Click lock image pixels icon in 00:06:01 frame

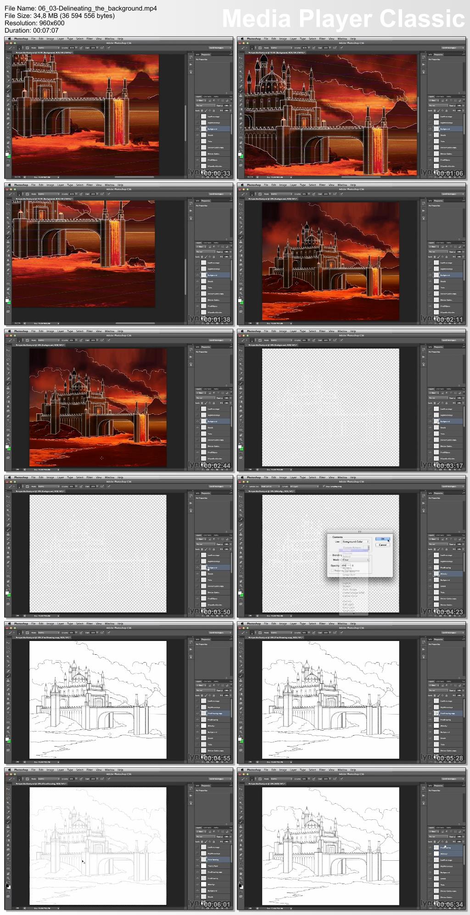[206, 841]
